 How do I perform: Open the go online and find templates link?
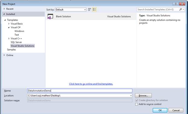tap(91, 84)
